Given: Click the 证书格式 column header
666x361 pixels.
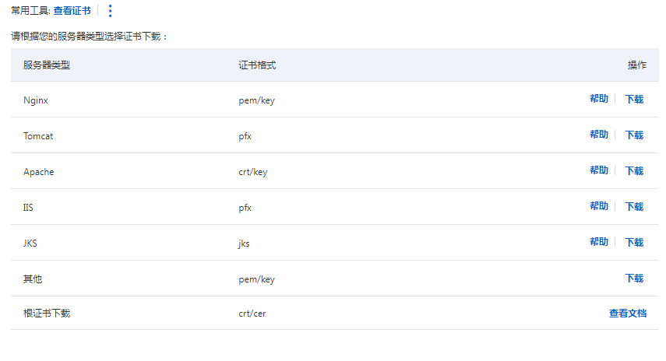Looking at the screenshot, I should pos(257,65).
